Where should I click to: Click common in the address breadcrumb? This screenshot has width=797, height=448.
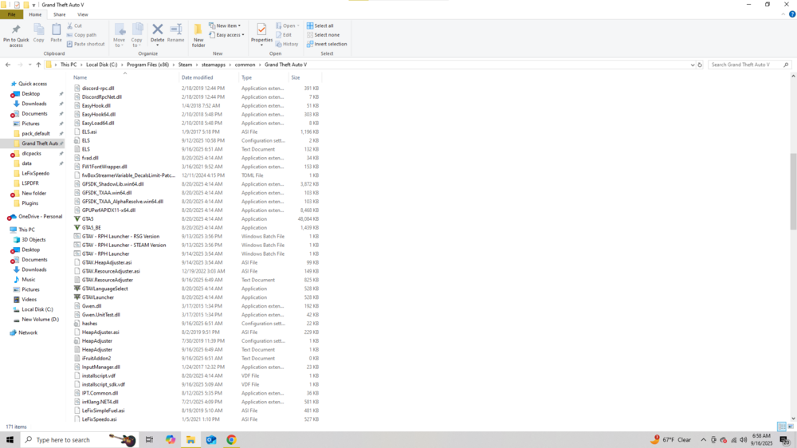(x=245, y=65)
